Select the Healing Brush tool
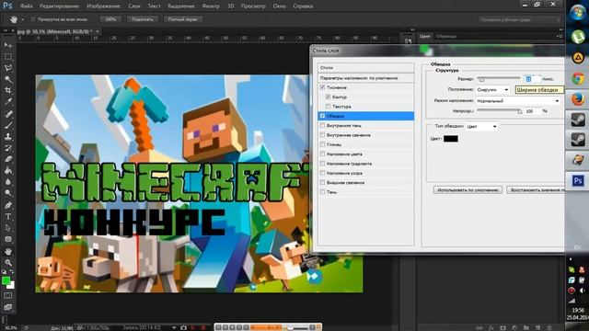Viewport: 589px width, 331px height. pos(8,114)
